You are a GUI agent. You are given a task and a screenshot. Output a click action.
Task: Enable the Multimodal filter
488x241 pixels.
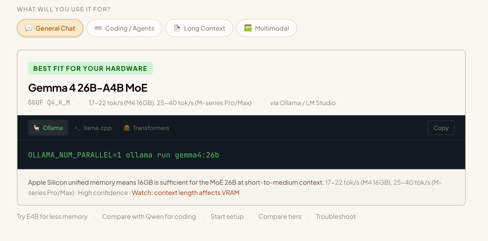[266, 28]
